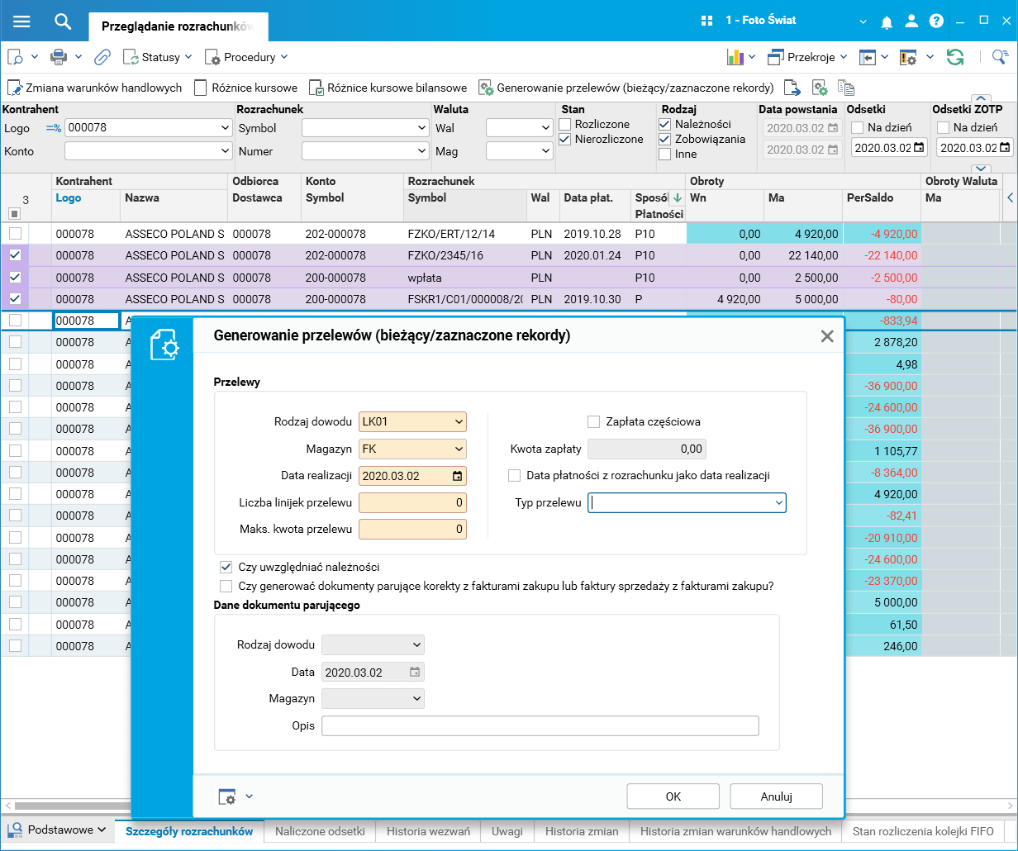The width and height of the screenshot is (1018, 851).
Task: Select row checkbox for FZKO/ERT/12/14
Action: tap(15, 234)
